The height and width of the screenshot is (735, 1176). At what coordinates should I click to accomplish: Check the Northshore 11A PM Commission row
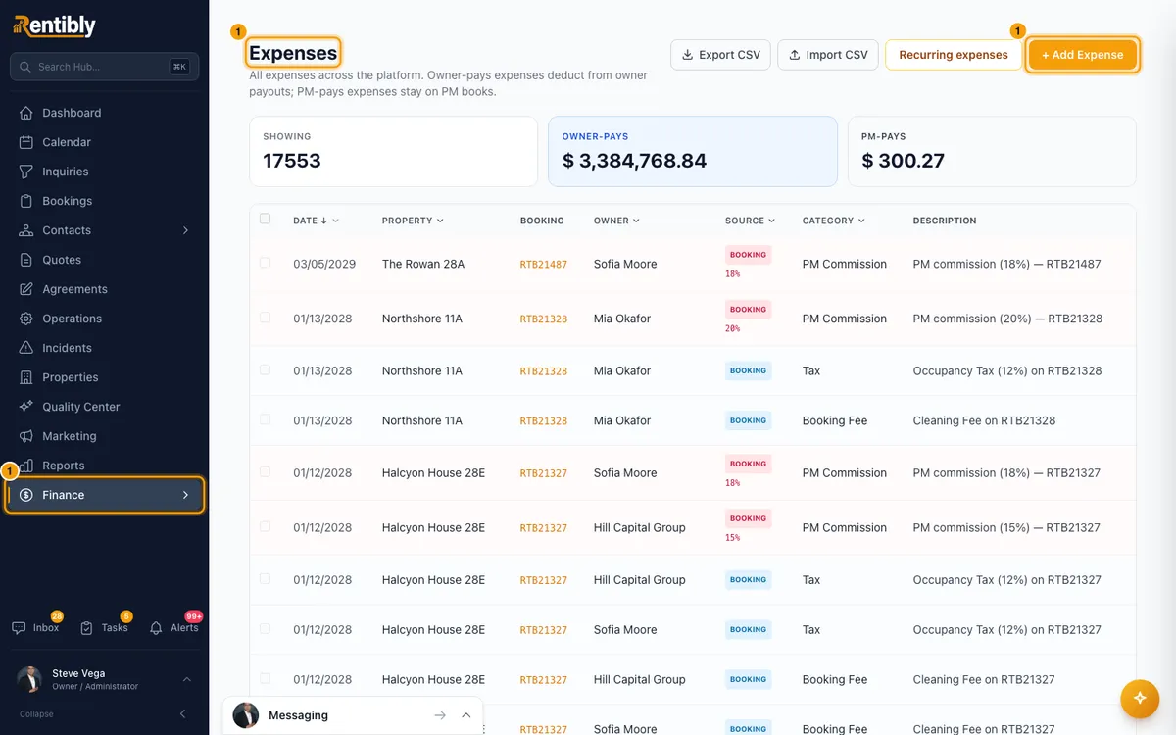click(265, 318)
